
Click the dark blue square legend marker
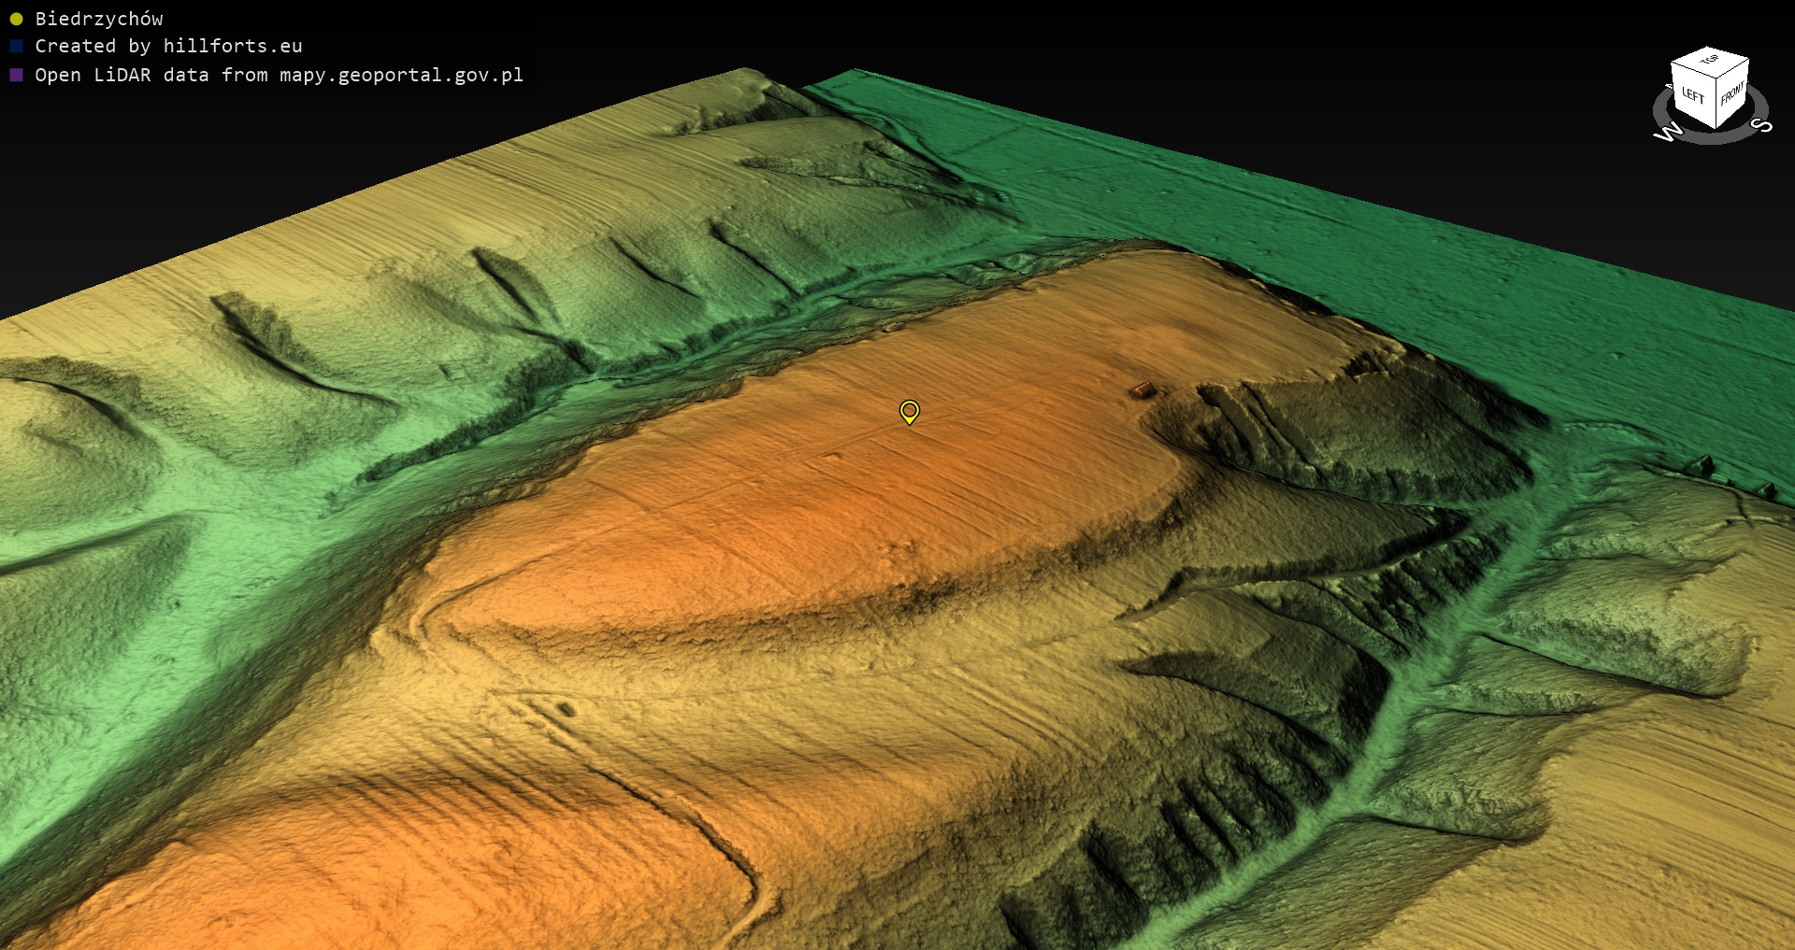[16, 46]
